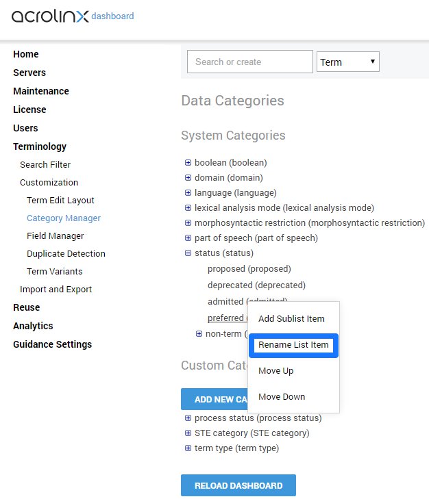Select Move Down in context menu

point(282,397)
